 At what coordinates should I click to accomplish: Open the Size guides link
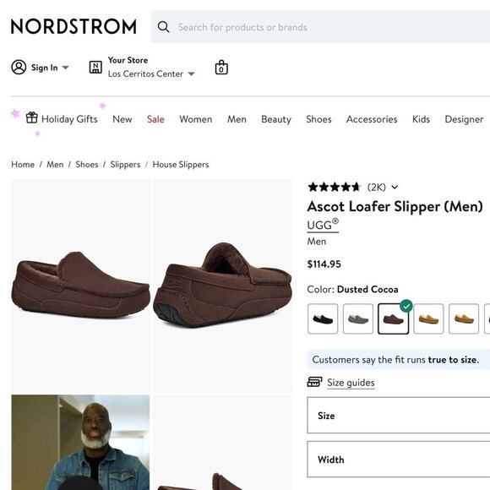click(x=351, y=383)
